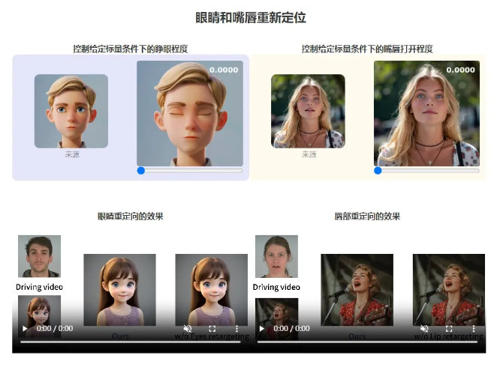Click the 0:00 / 0:00 time on the lip video
494x370 pixels.
tap(292, 329)
